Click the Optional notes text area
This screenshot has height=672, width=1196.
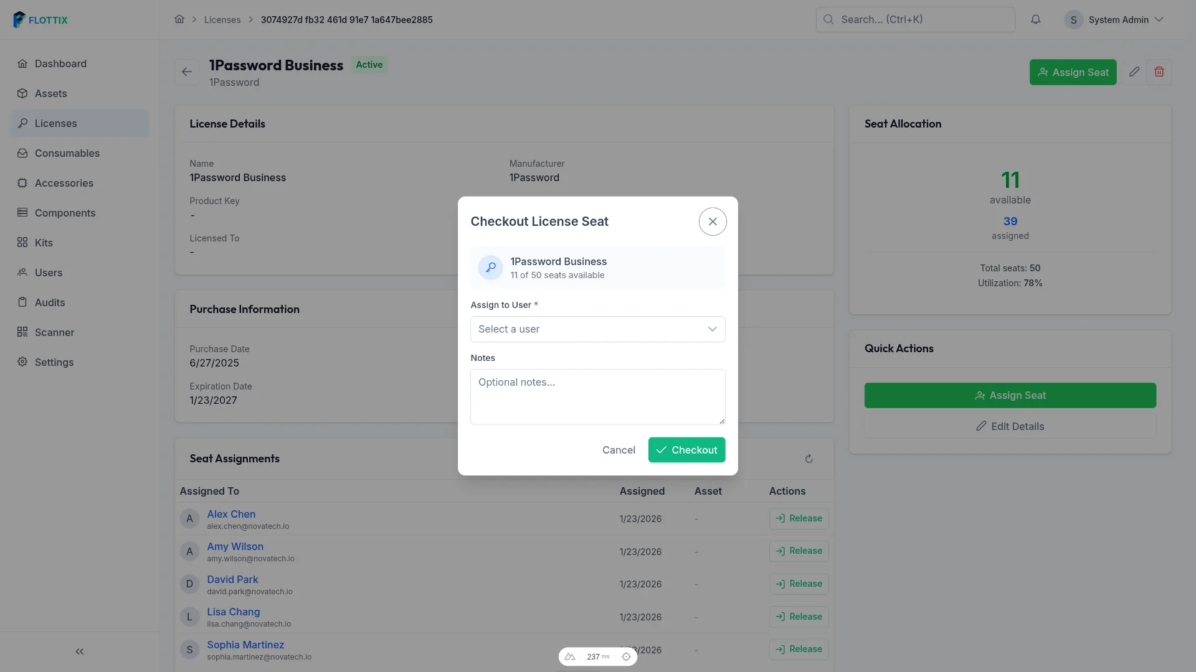coord(597,397)
